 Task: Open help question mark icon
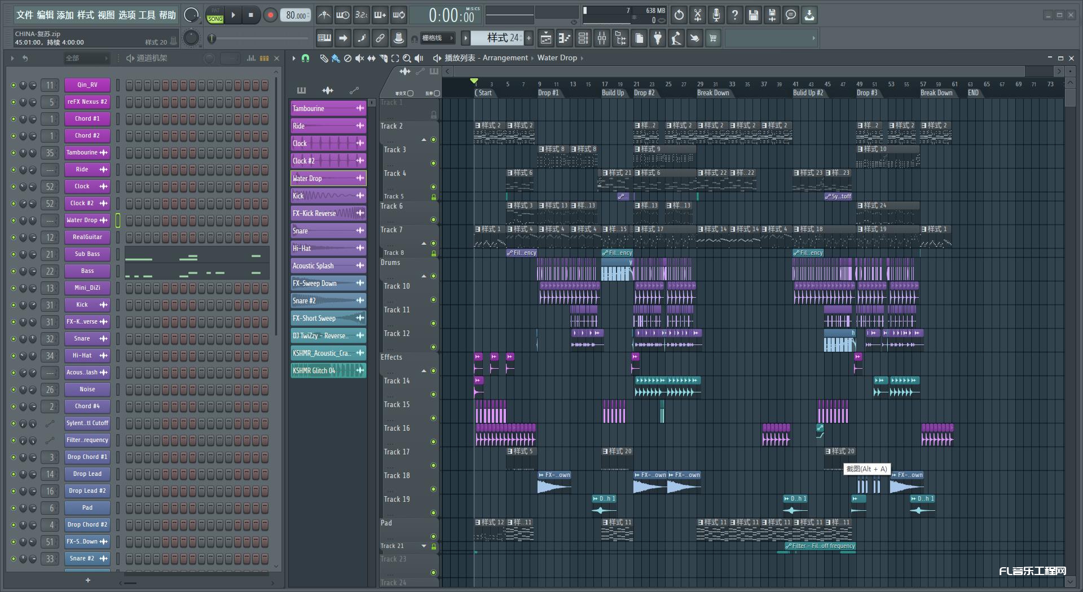point(735,15)
